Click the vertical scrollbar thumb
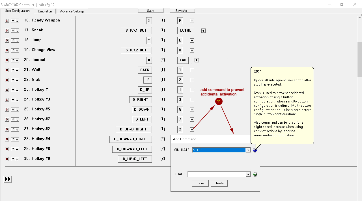 [x=359, y=59]
